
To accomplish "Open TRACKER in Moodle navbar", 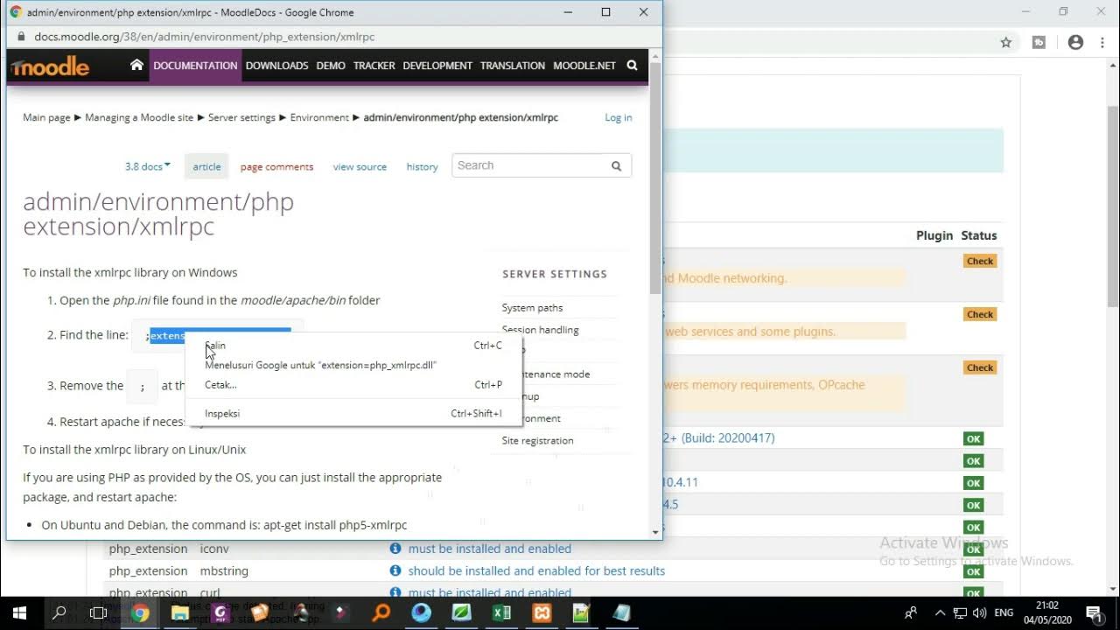I will click(374, 66).
